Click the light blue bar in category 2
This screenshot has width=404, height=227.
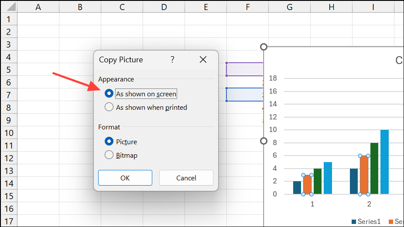point(384,162)
